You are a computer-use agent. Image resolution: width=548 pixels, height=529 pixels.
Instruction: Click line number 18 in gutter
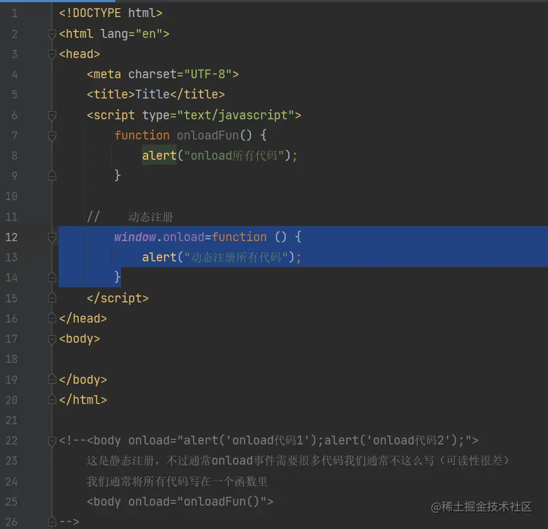[11, 359]
